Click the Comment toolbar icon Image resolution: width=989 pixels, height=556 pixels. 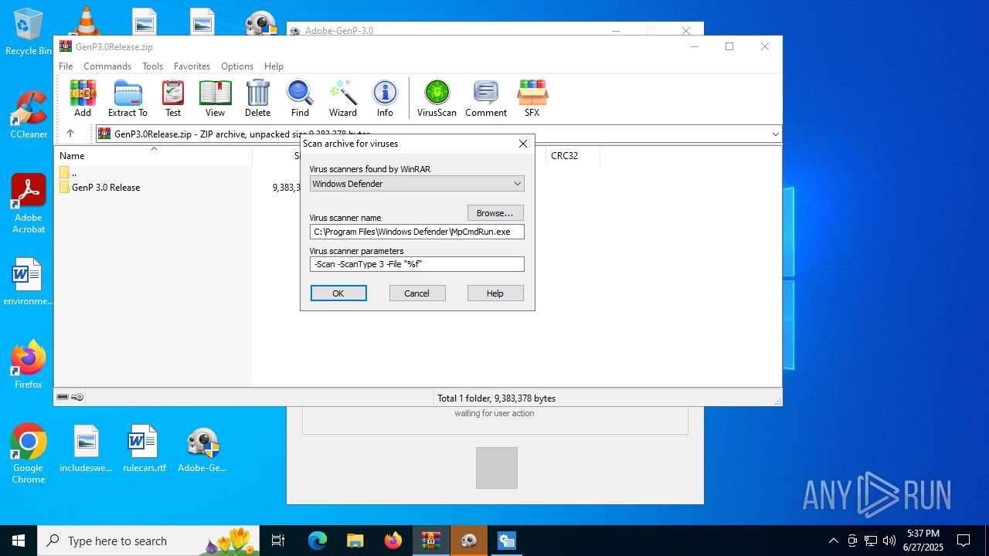[x=486, y=98]
